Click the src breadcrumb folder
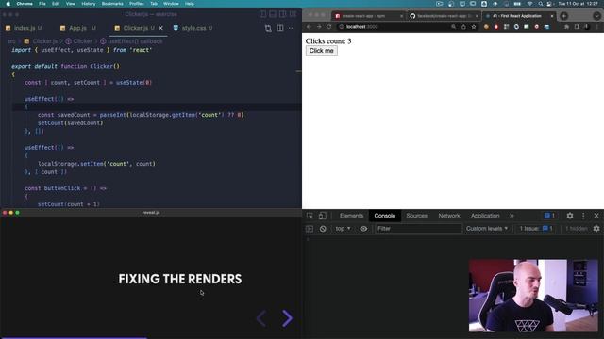 coord(11,41)
